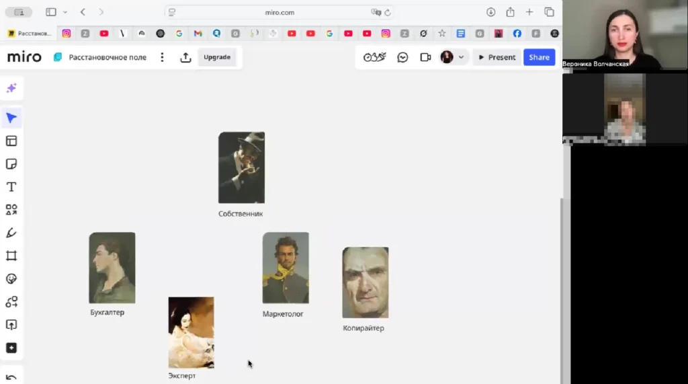Go back with Safari back arrow
Viewport: 688px width, 384px height.
point(83,12)
